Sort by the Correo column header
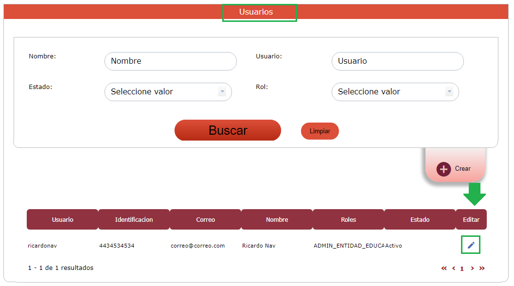 click(205, 220)
